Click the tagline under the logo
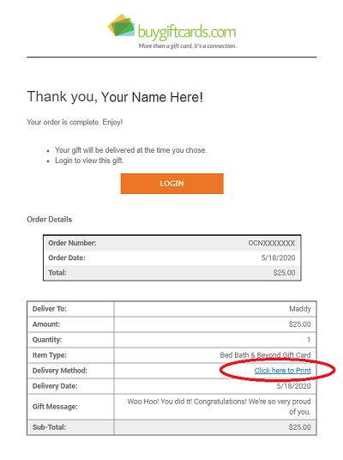 point(187,46)
